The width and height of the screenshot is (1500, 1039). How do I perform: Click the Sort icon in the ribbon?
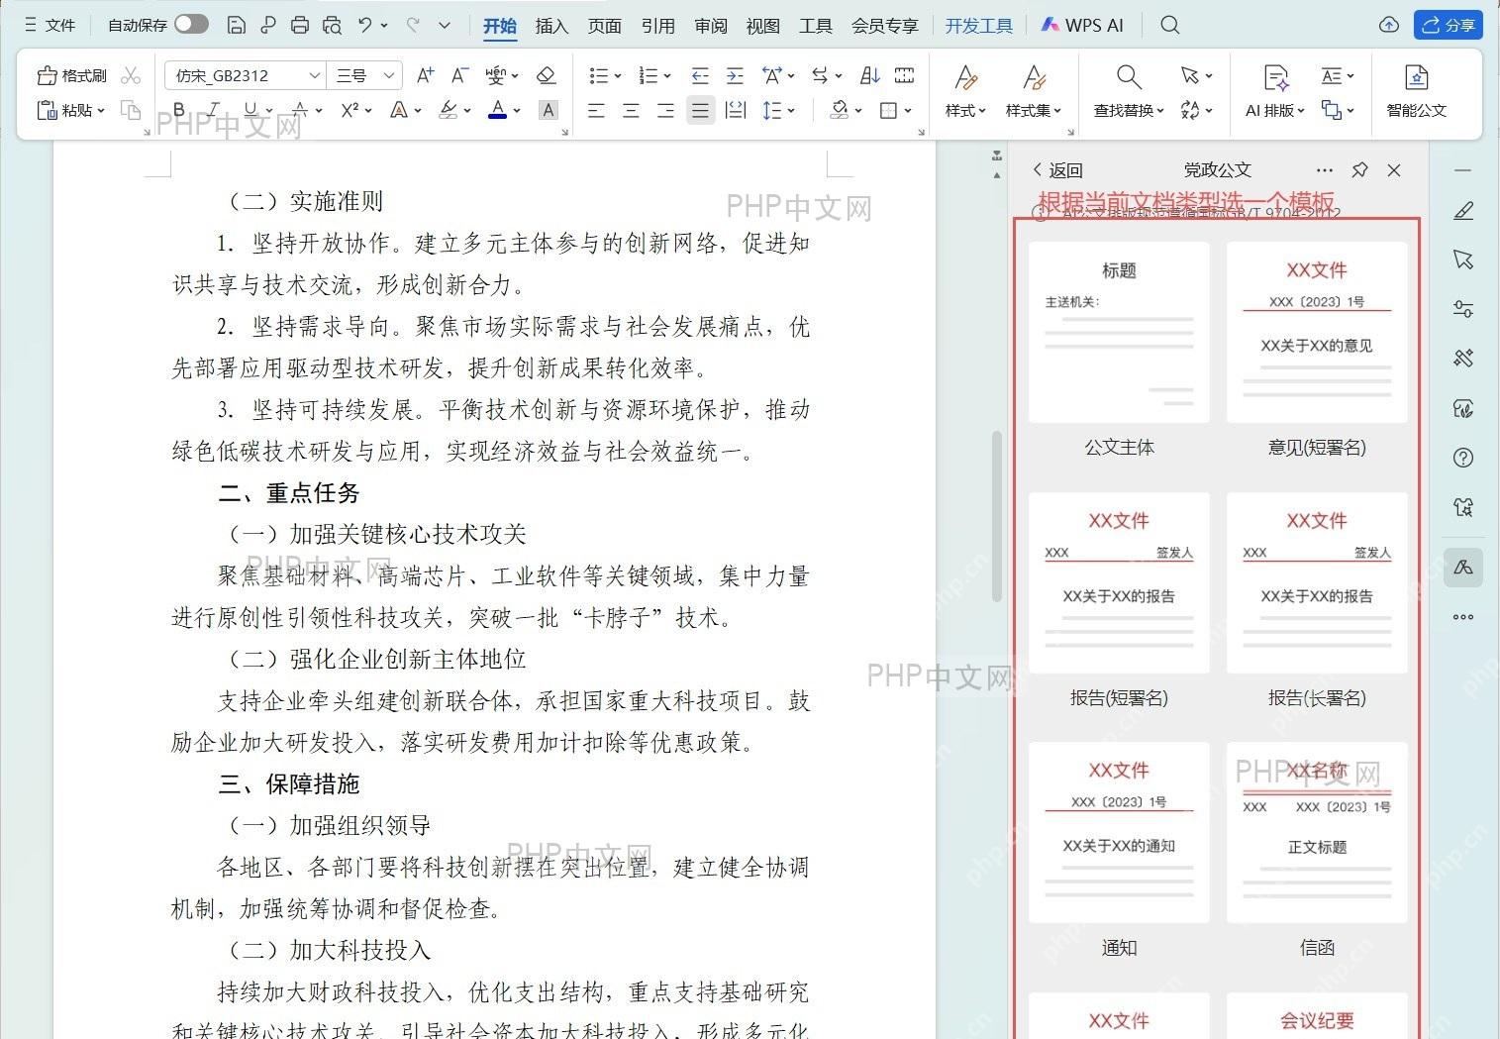coord(869,75)
